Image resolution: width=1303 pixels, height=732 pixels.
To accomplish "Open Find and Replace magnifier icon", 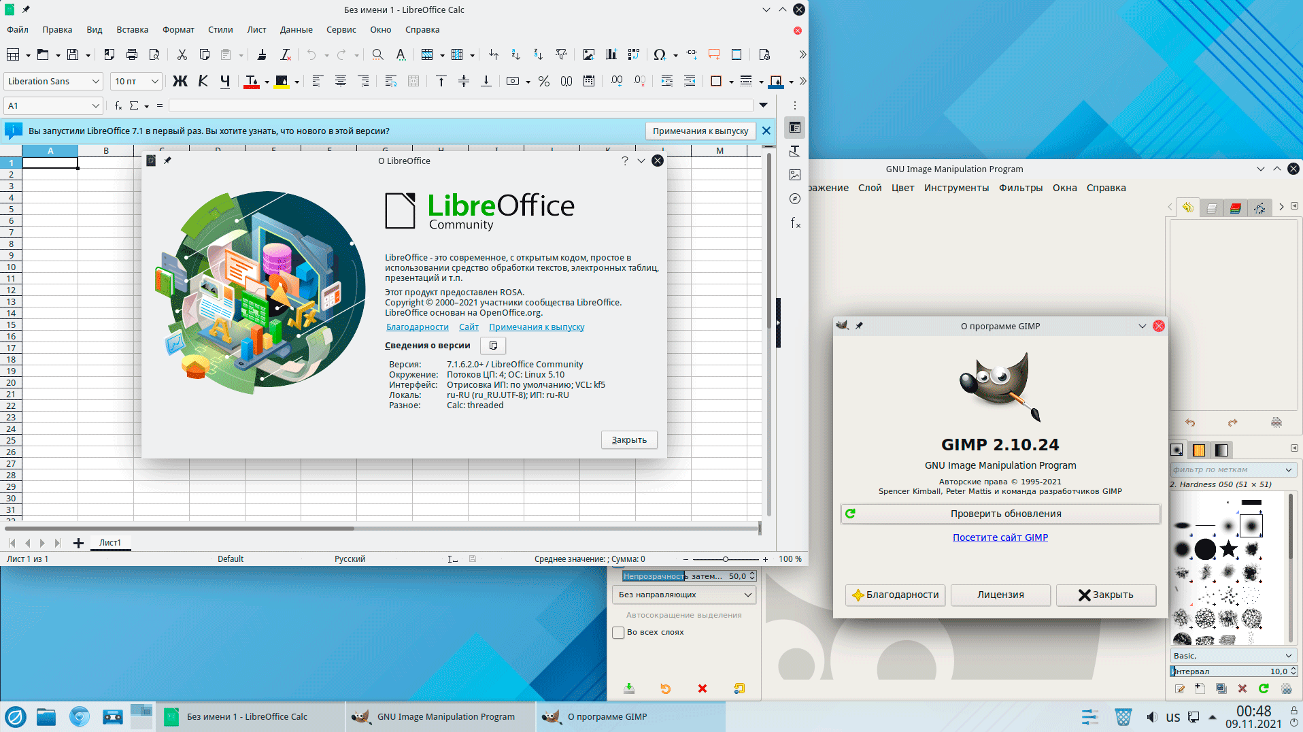I will click(x=377, y=54).
